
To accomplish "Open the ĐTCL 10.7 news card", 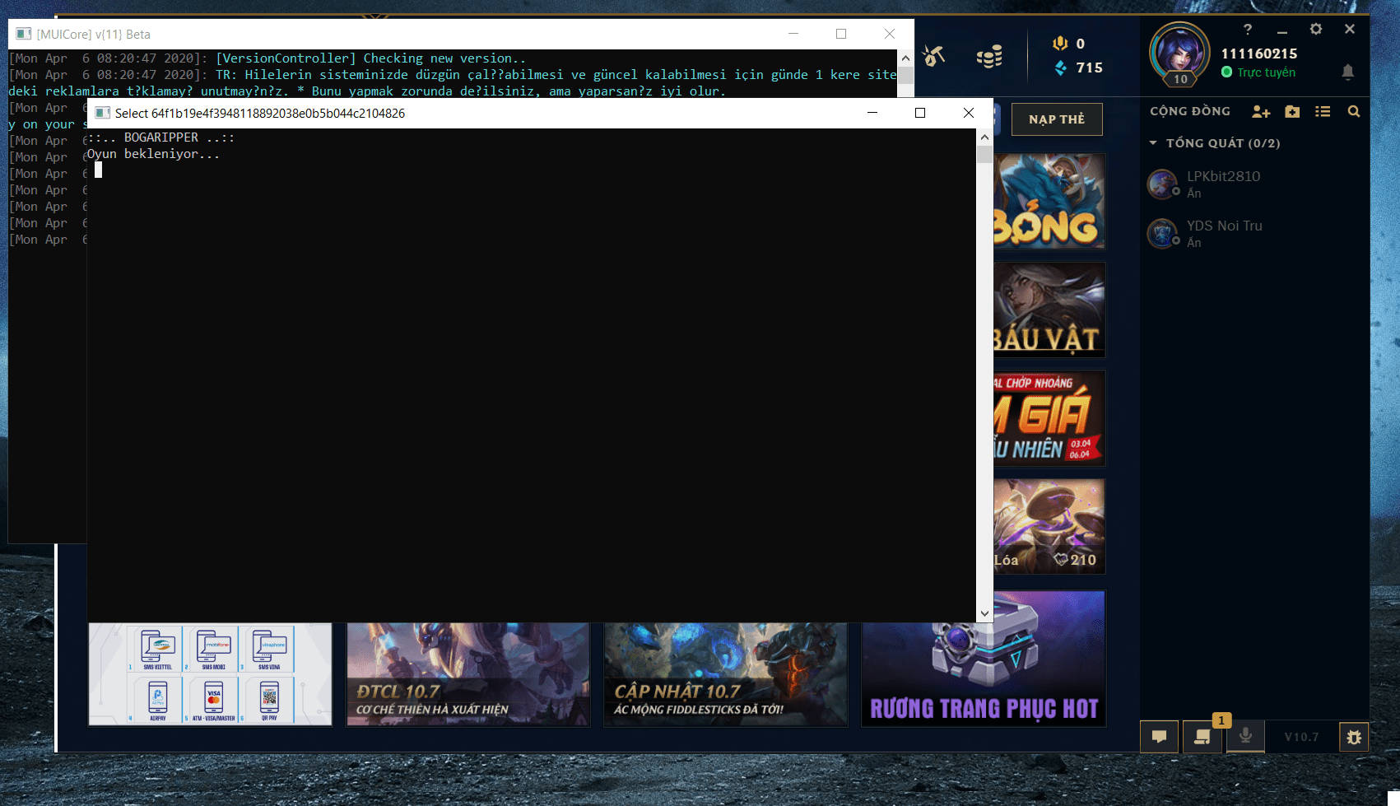I will tap(468, 674).
